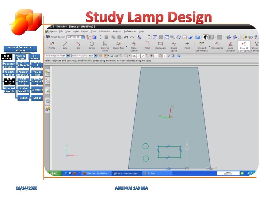Open the Information menu
This screenshot has width=263, height=197.
(104, 31)
